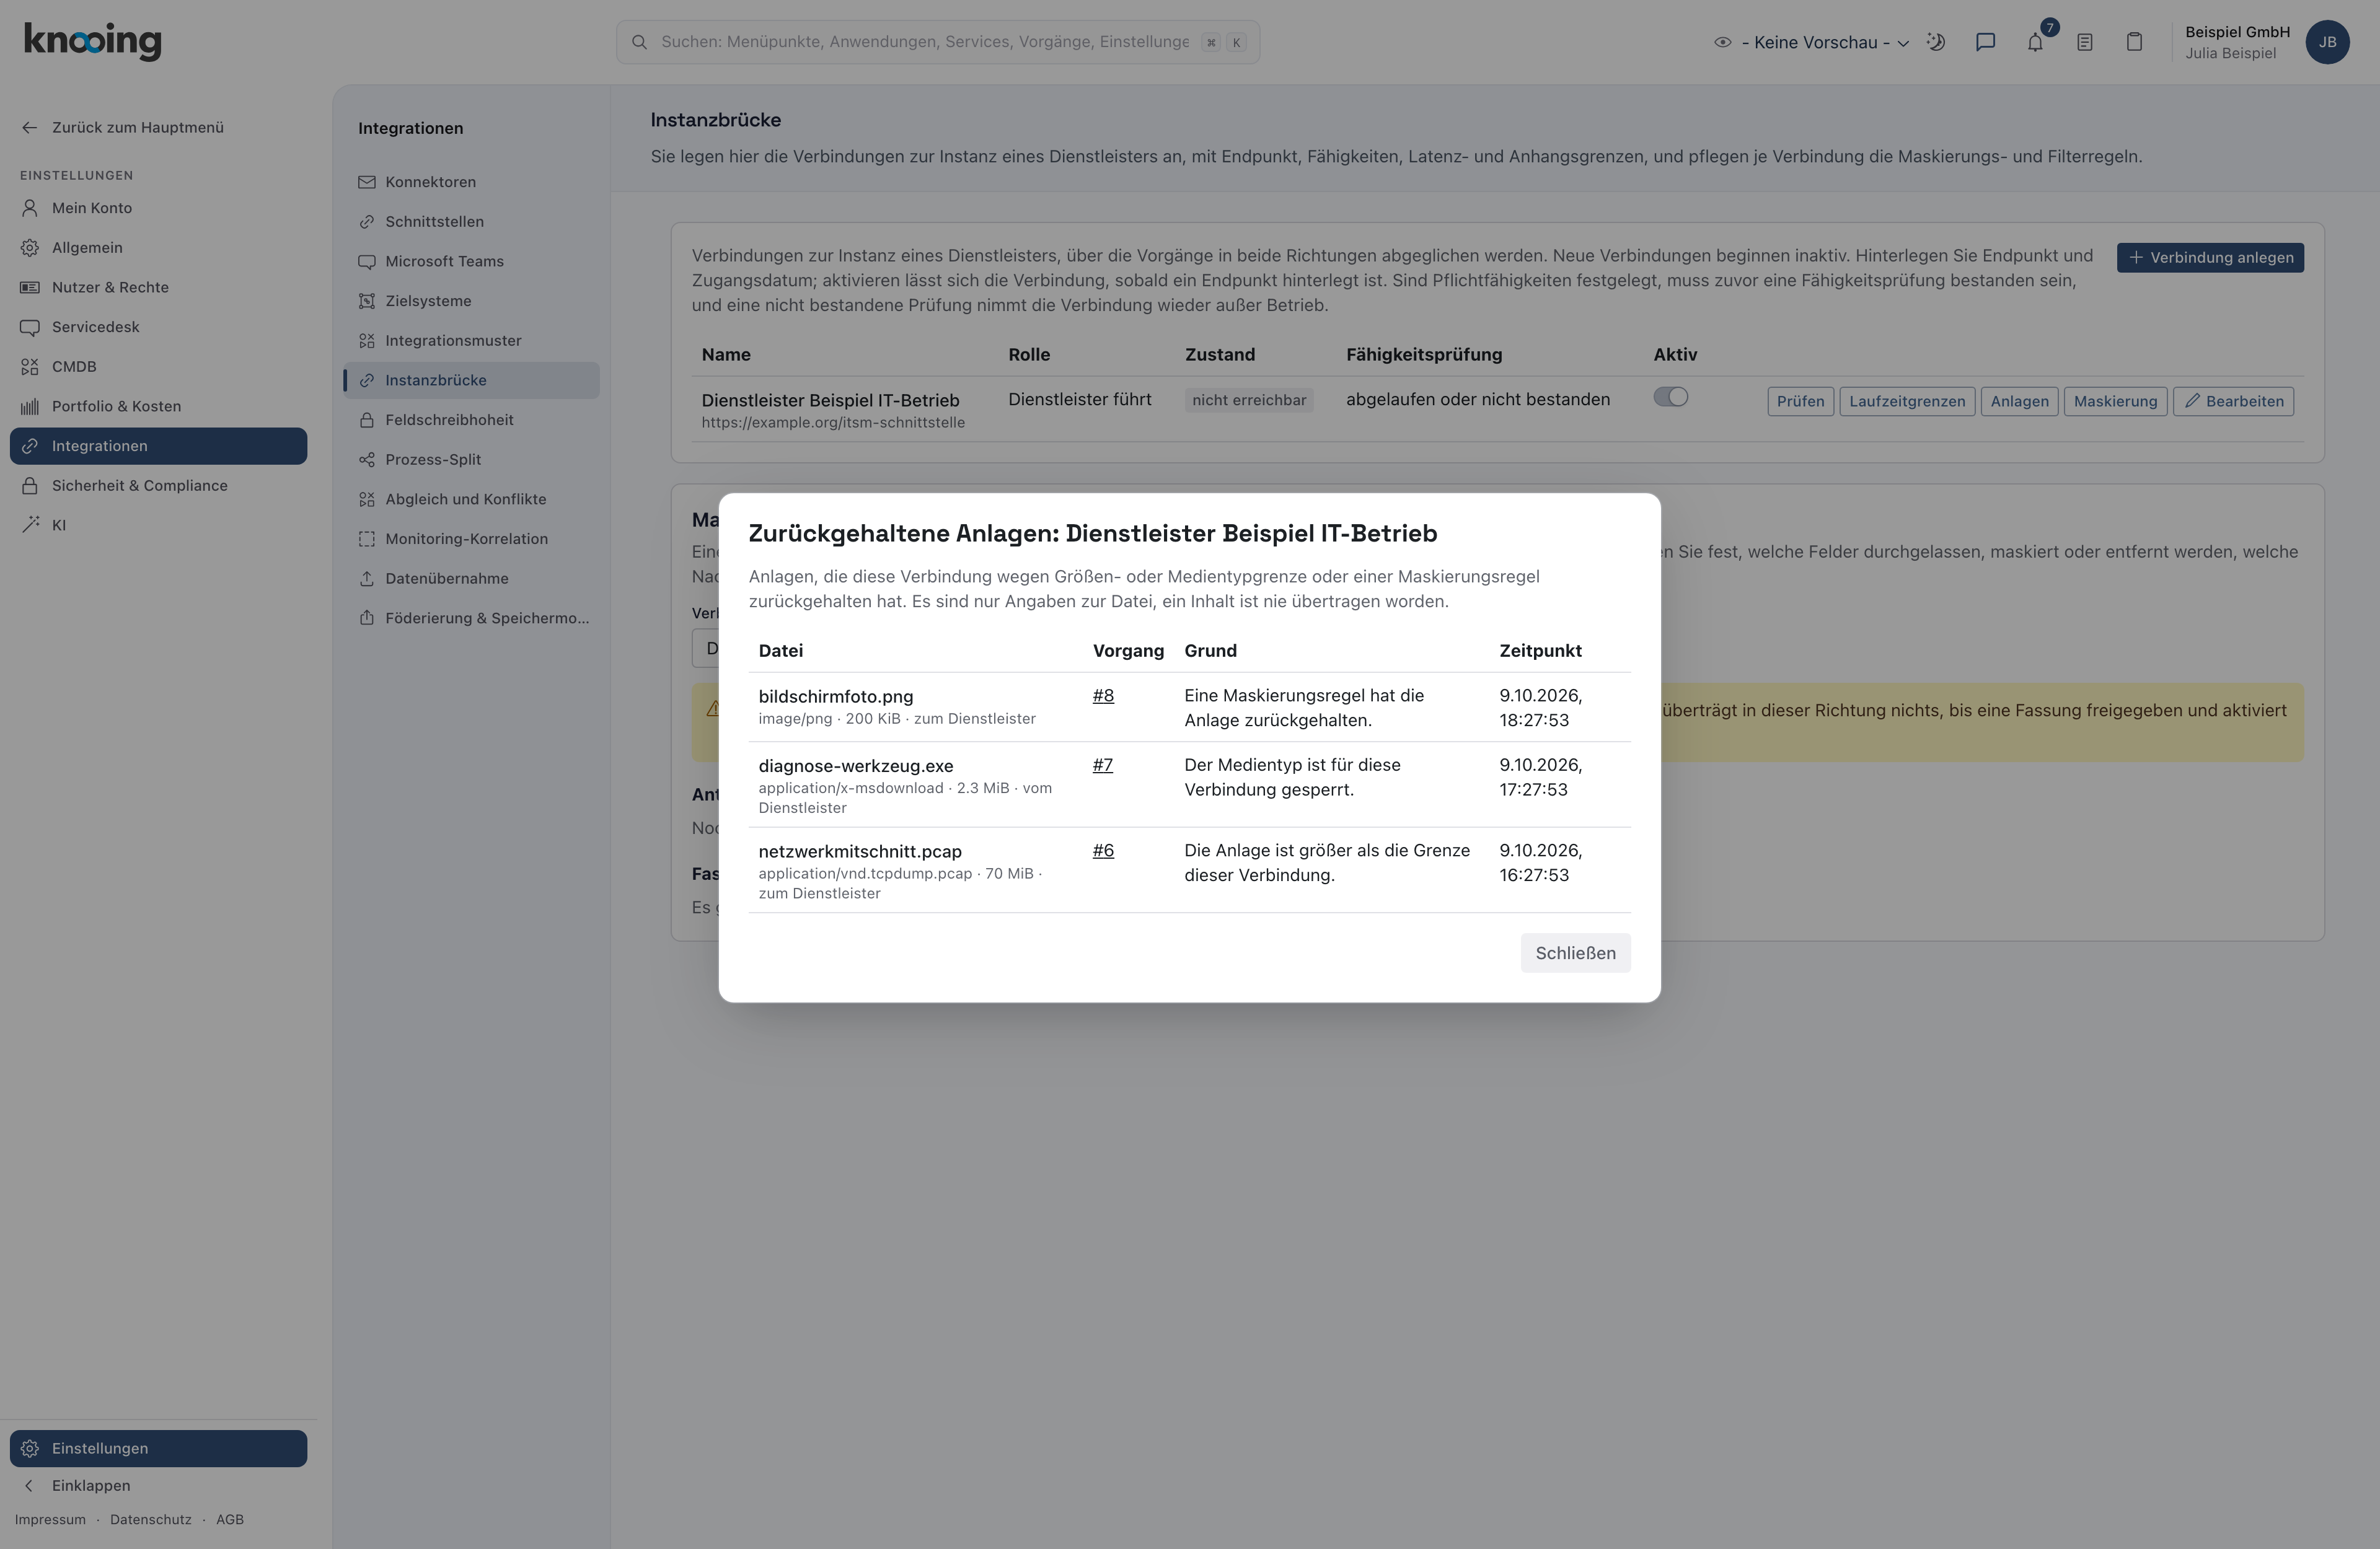Click the Konnektoren envelope icon
Viewport: 2380px width, 1549px height.
tap(367, 182)
